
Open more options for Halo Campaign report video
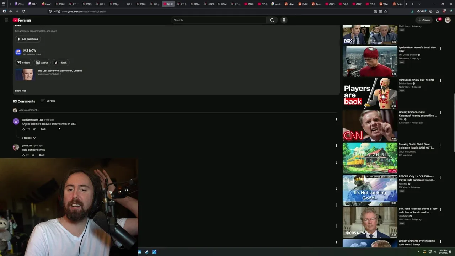(440, 177)
